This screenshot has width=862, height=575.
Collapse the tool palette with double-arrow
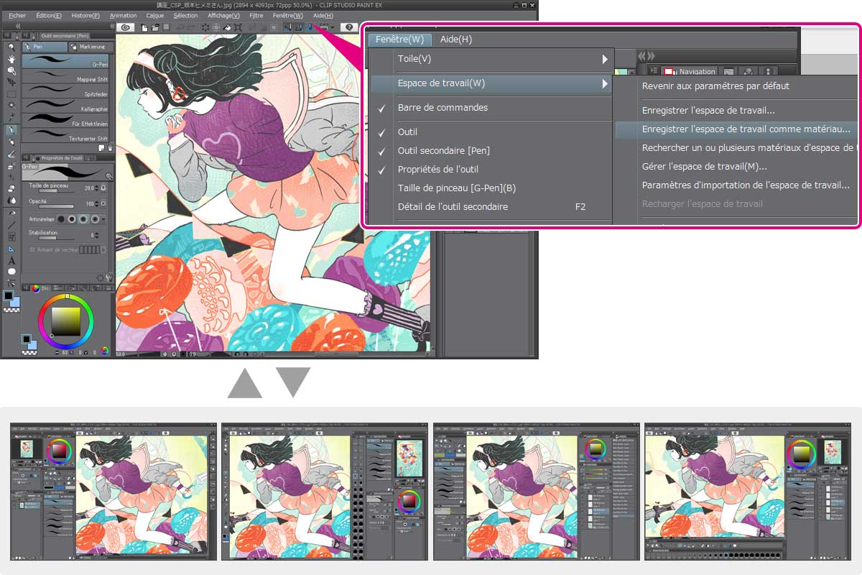tap(17, 26)
